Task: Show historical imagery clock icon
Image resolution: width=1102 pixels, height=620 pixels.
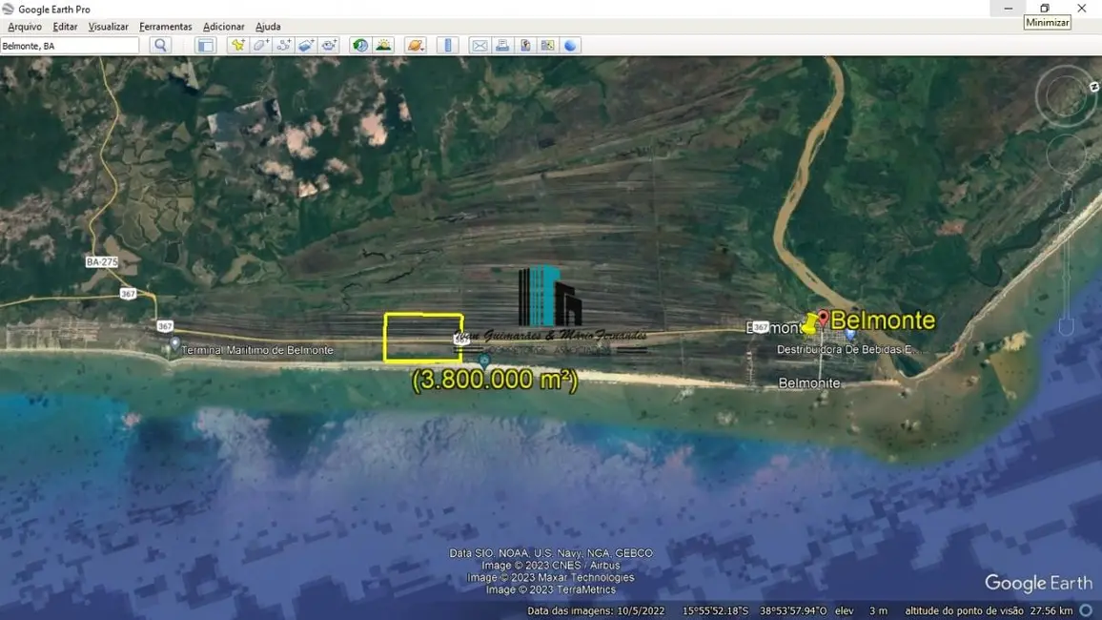Action: [360, 46]
